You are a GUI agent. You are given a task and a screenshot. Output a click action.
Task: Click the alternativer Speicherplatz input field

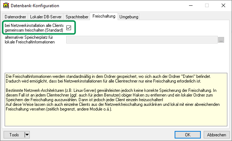pos(142,40)
